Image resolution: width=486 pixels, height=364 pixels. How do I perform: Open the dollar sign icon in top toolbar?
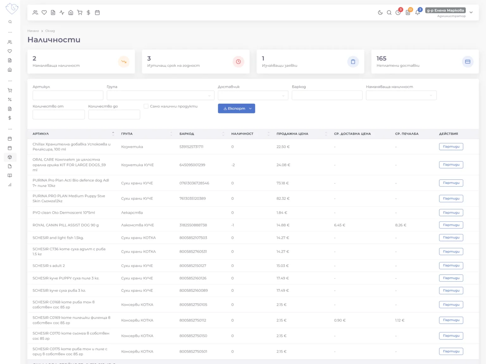click(89, 13)
